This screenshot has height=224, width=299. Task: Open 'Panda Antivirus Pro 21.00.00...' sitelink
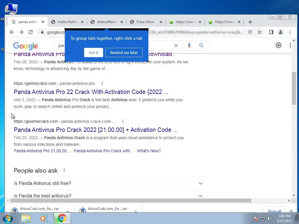(x=42, y=151)
